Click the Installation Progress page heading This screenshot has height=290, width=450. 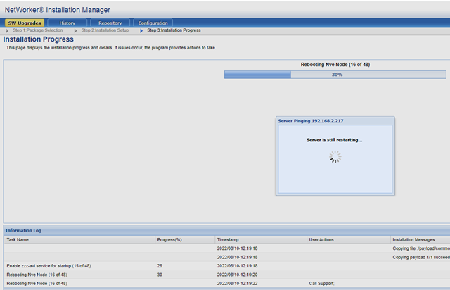coord(39,39)
